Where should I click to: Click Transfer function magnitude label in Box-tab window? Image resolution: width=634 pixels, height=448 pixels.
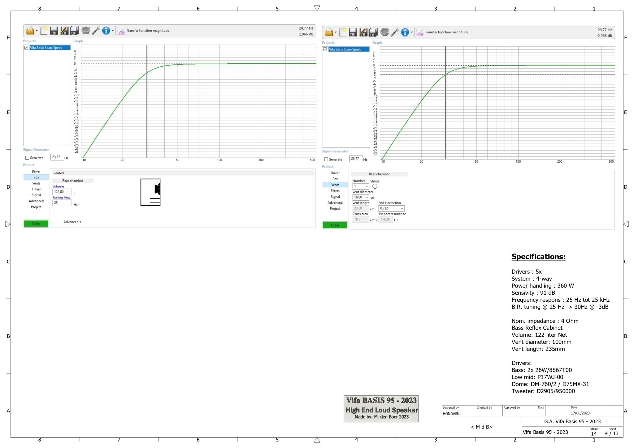coord(148,31)
